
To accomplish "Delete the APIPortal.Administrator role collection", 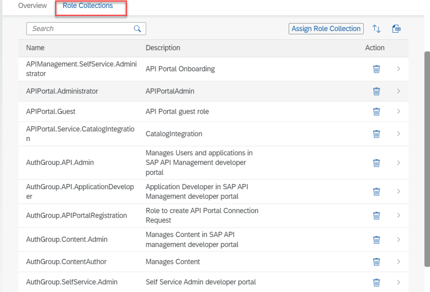I will (x=376, y=91).
